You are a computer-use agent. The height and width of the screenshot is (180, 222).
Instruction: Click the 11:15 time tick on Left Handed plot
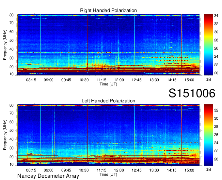[x=102, y=170]
